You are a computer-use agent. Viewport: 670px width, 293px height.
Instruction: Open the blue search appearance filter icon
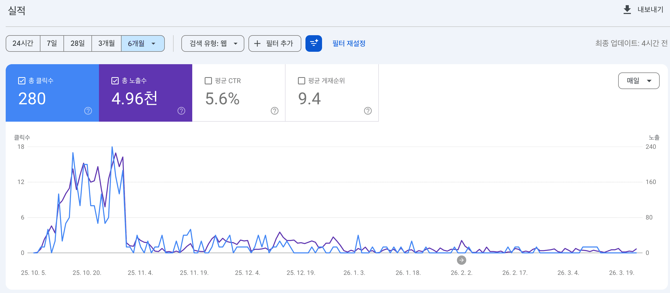[314, 43]
